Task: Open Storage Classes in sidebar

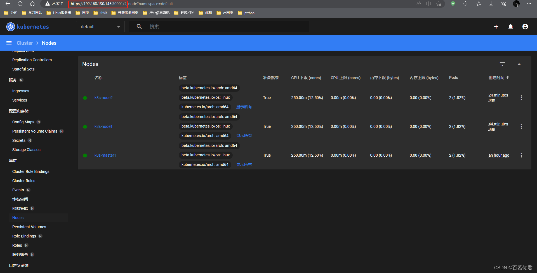Action: (26, 150)
